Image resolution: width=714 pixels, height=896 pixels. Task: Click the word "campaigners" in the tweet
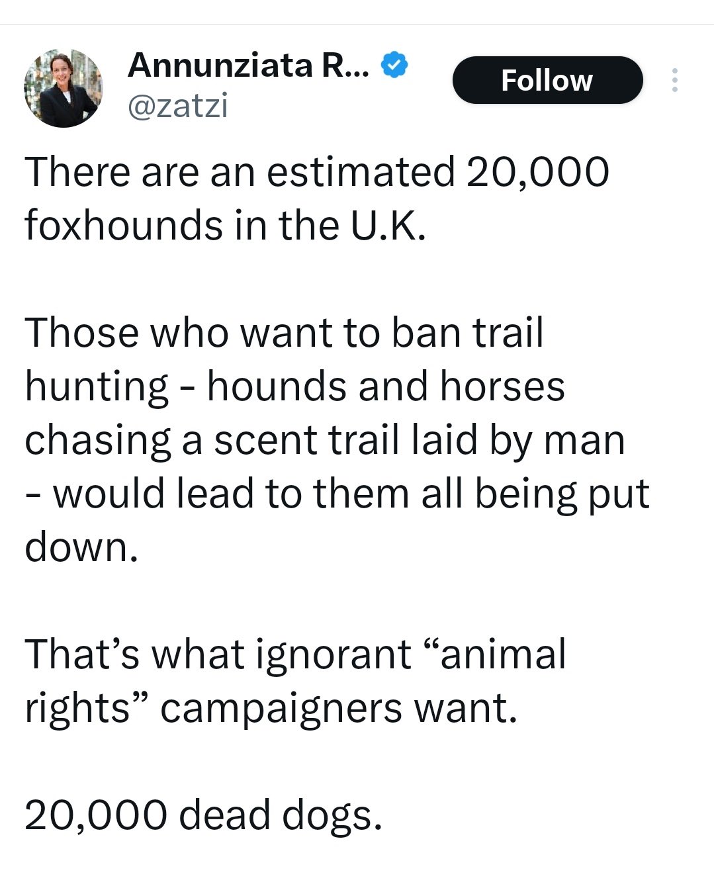coord(281,708)
